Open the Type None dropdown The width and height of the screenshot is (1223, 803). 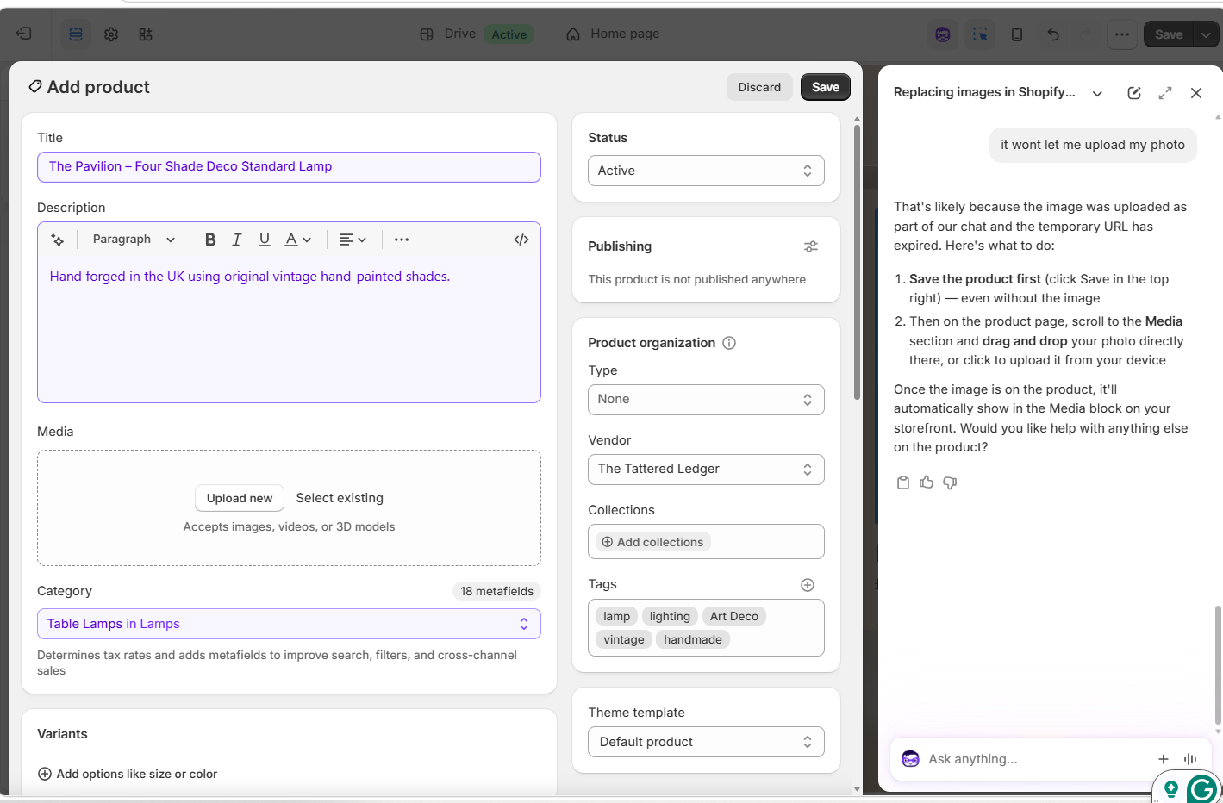(x=706, y=400)
